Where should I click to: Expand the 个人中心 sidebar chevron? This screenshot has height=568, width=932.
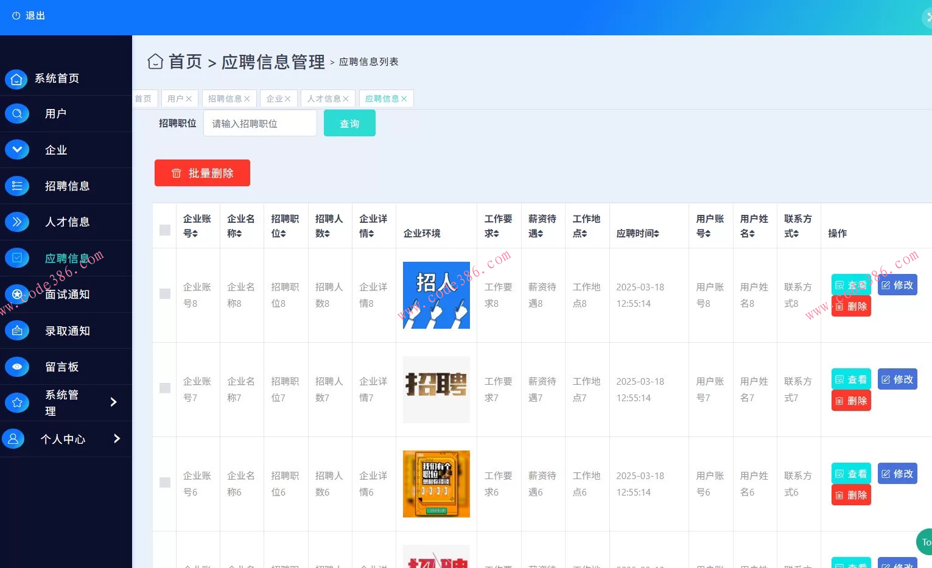[x=117, y=438]
